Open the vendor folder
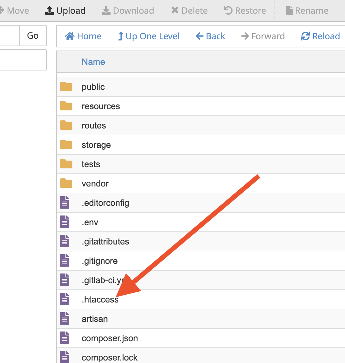 95,183
